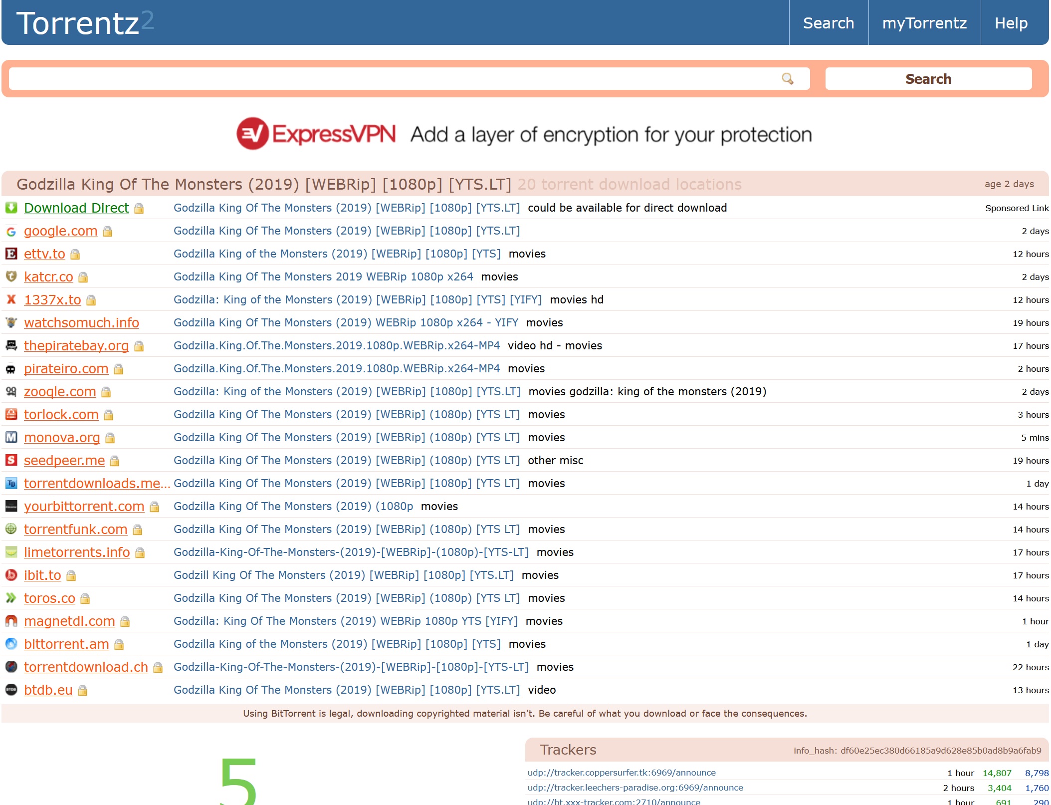Screen dimensions: 1051x805
Task: Click the bittorrent.am favicon
Action: coord(11,644)
